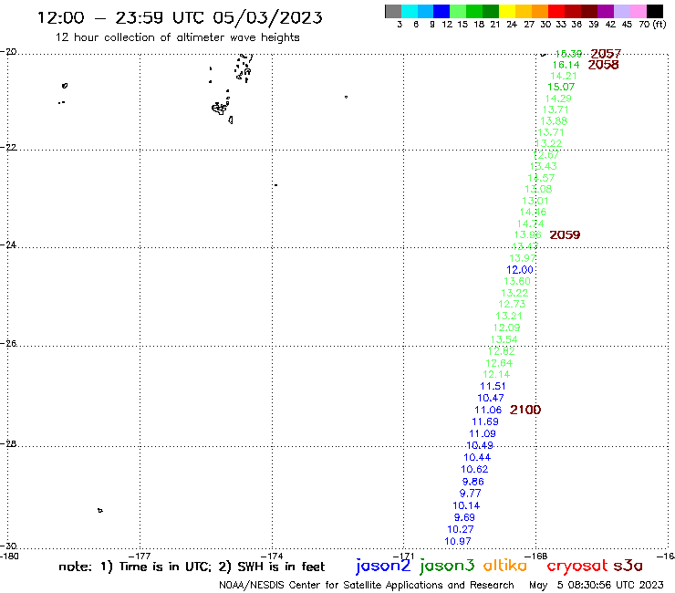The image size is (675, 593).
Task: Select the 2100 time marker
Action: click(525, 410)
